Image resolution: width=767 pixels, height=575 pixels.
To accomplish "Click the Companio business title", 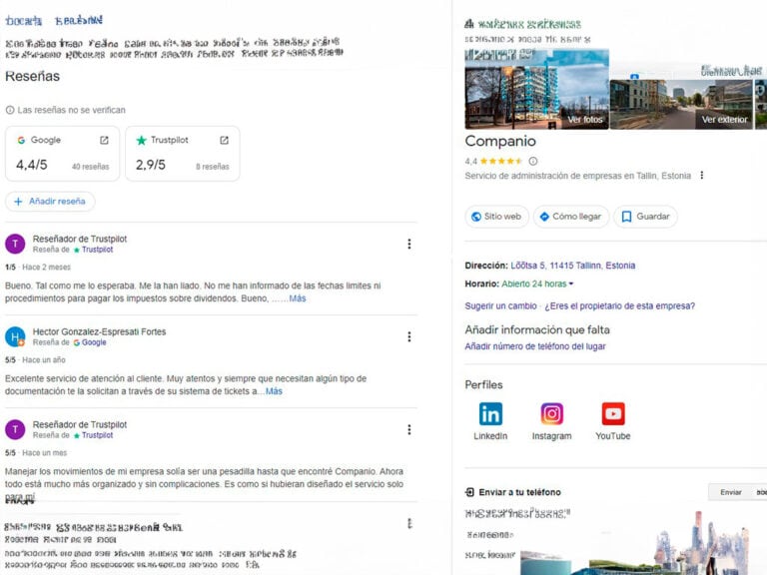I will [x=500, y=141].
